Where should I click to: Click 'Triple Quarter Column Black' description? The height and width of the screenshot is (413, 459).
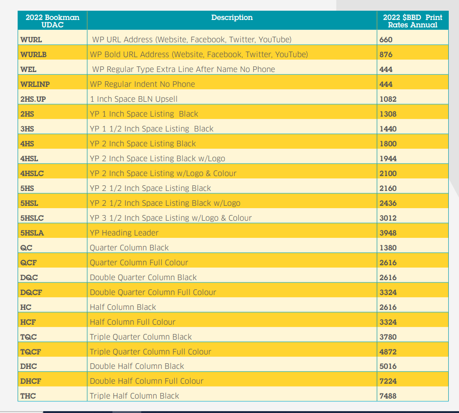140,337
